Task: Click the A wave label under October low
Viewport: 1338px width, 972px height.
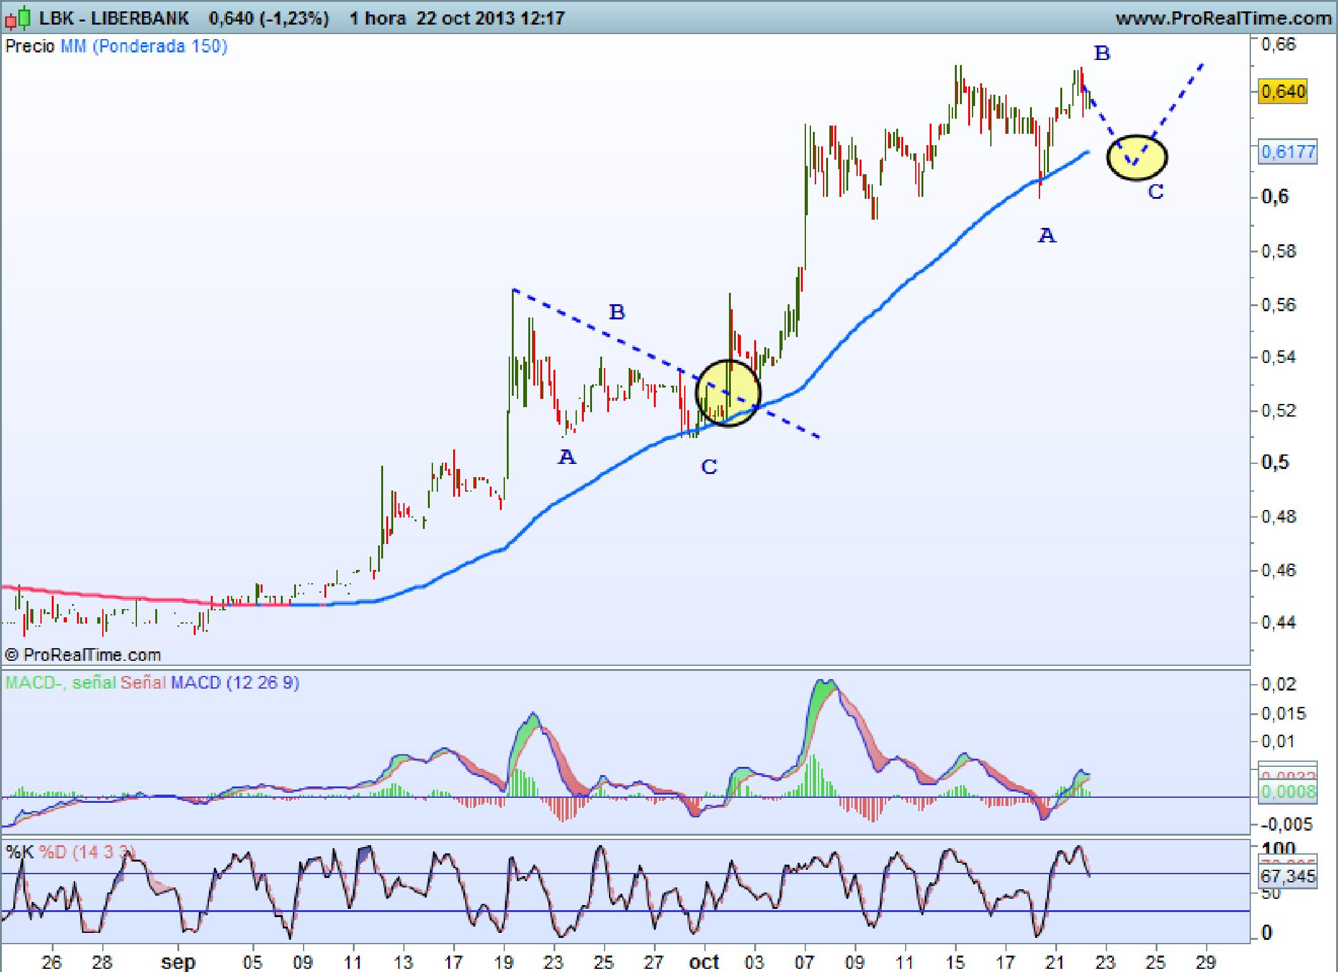Action: pyautogui.click(x=1046, y=235)
